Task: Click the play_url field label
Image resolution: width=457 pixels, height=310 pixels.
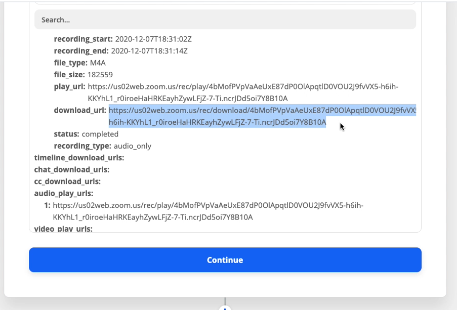Action: pos(69,87)
